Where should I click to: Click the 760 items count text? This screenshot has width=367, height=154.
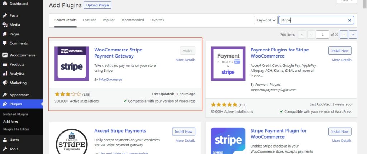[288, 35]
